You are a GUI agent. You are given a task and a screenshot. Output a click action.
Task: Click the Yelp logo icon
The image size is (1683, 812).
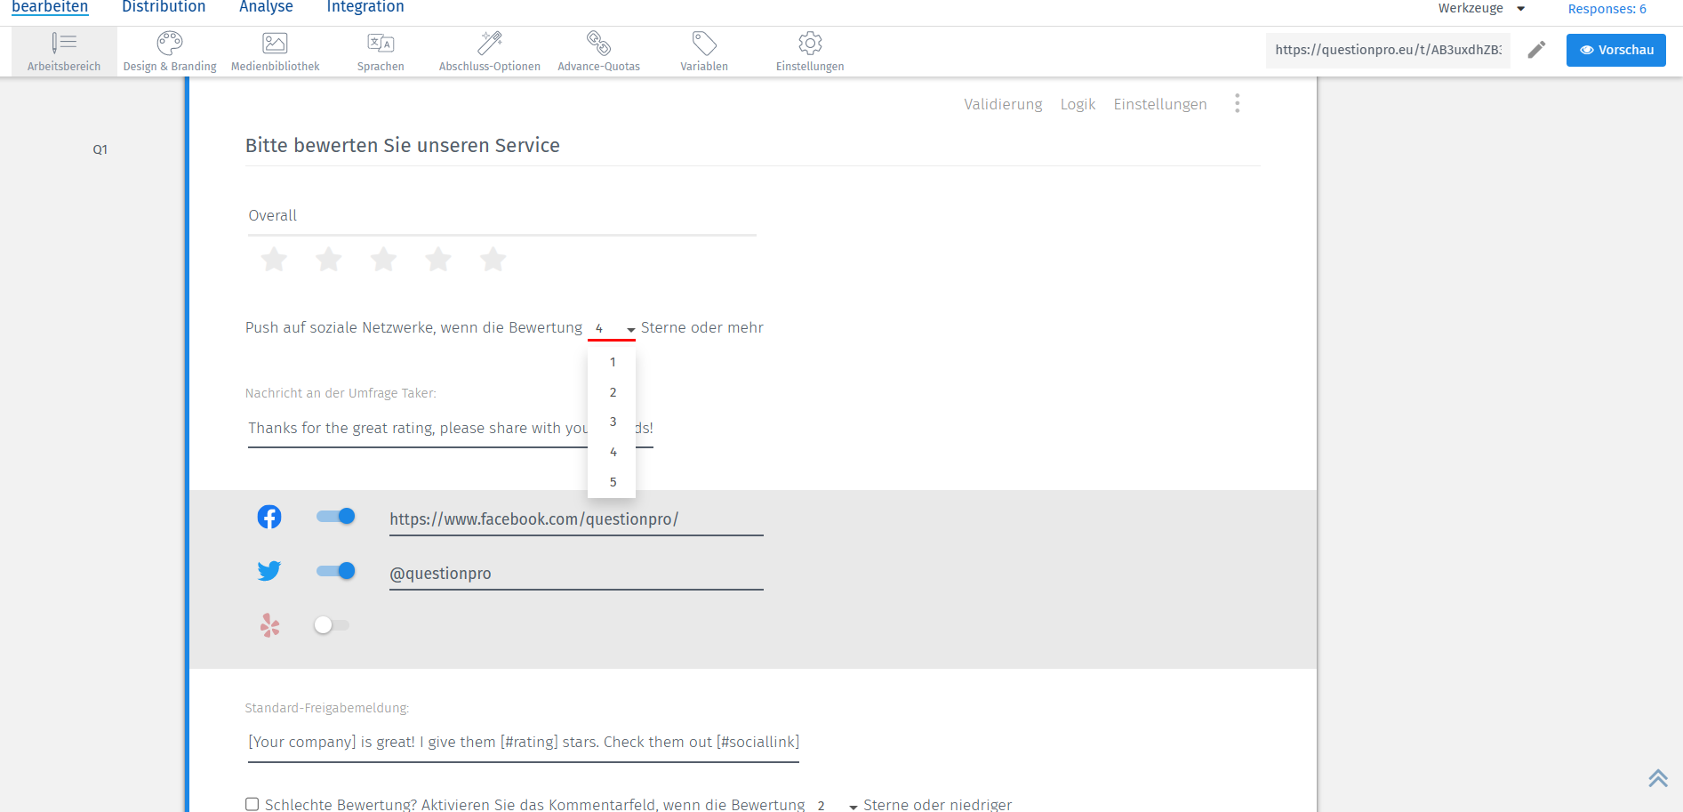(269, 625)
